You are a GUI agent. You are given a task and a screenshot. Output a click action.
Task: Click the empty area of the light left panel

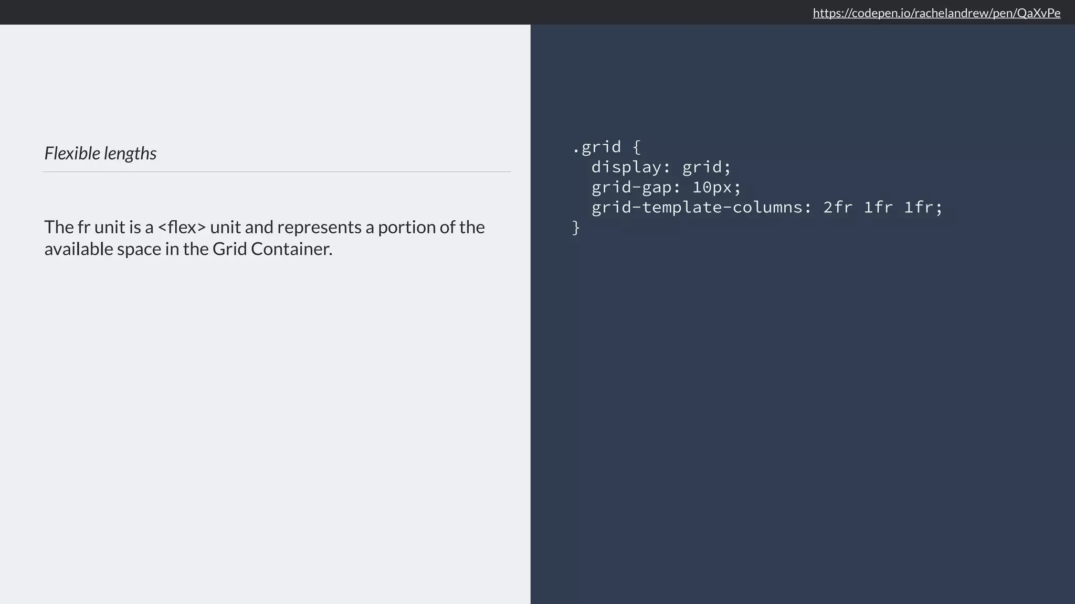(262, 419)
